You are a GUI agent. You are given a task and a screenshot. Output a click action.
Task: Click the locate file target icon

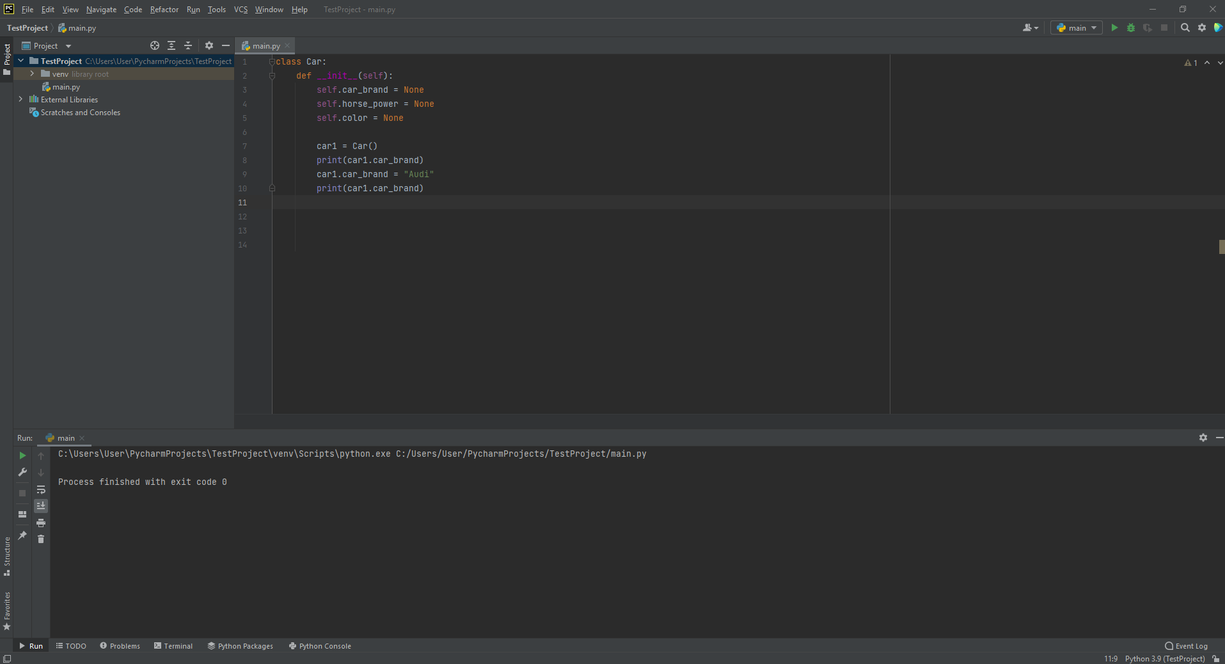[155, 45]
